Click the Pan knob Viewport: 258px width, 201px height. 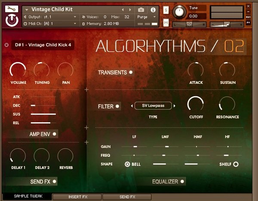point(65,70)
